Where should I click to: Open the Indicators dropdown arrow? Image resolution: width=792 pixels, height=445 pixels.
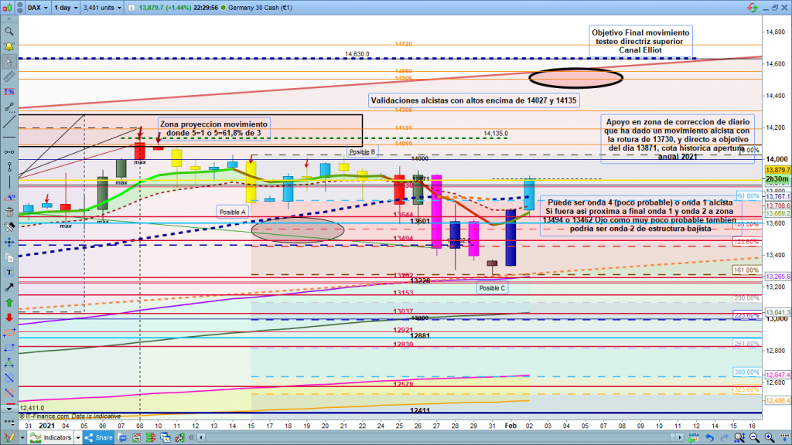pos(77,439)
